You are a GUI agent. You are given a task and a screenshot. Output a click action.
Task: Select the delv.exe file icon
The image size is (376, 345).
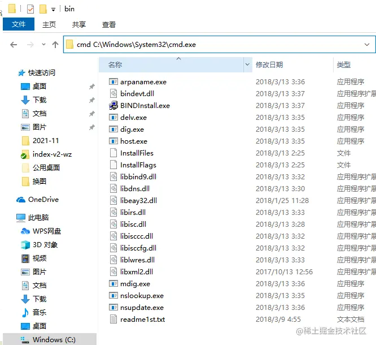(x=113, y=117)
